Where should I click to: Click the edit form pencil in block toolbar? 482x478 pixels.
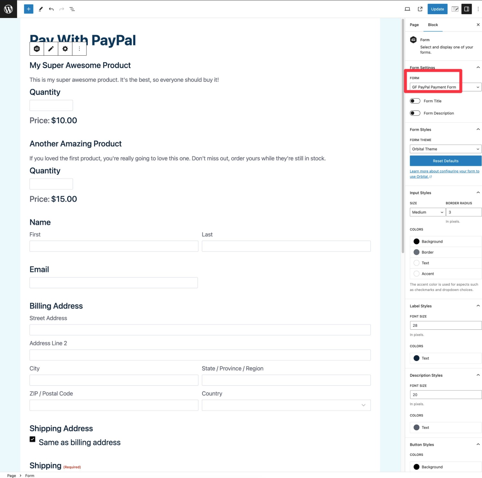(51, 49)
